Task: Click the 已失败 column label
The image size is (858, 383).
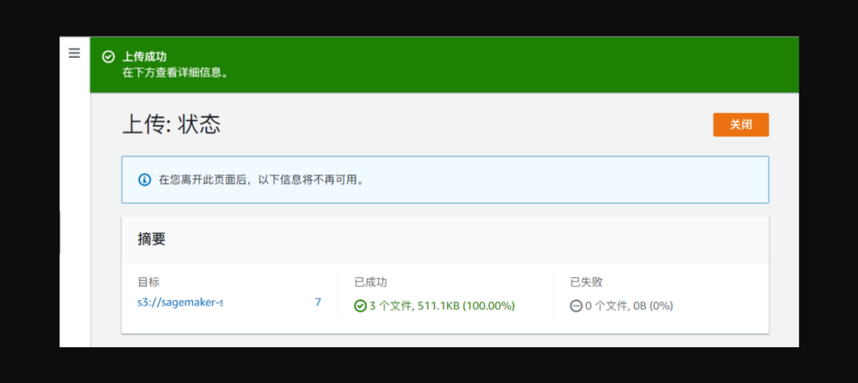Action: 586,282
